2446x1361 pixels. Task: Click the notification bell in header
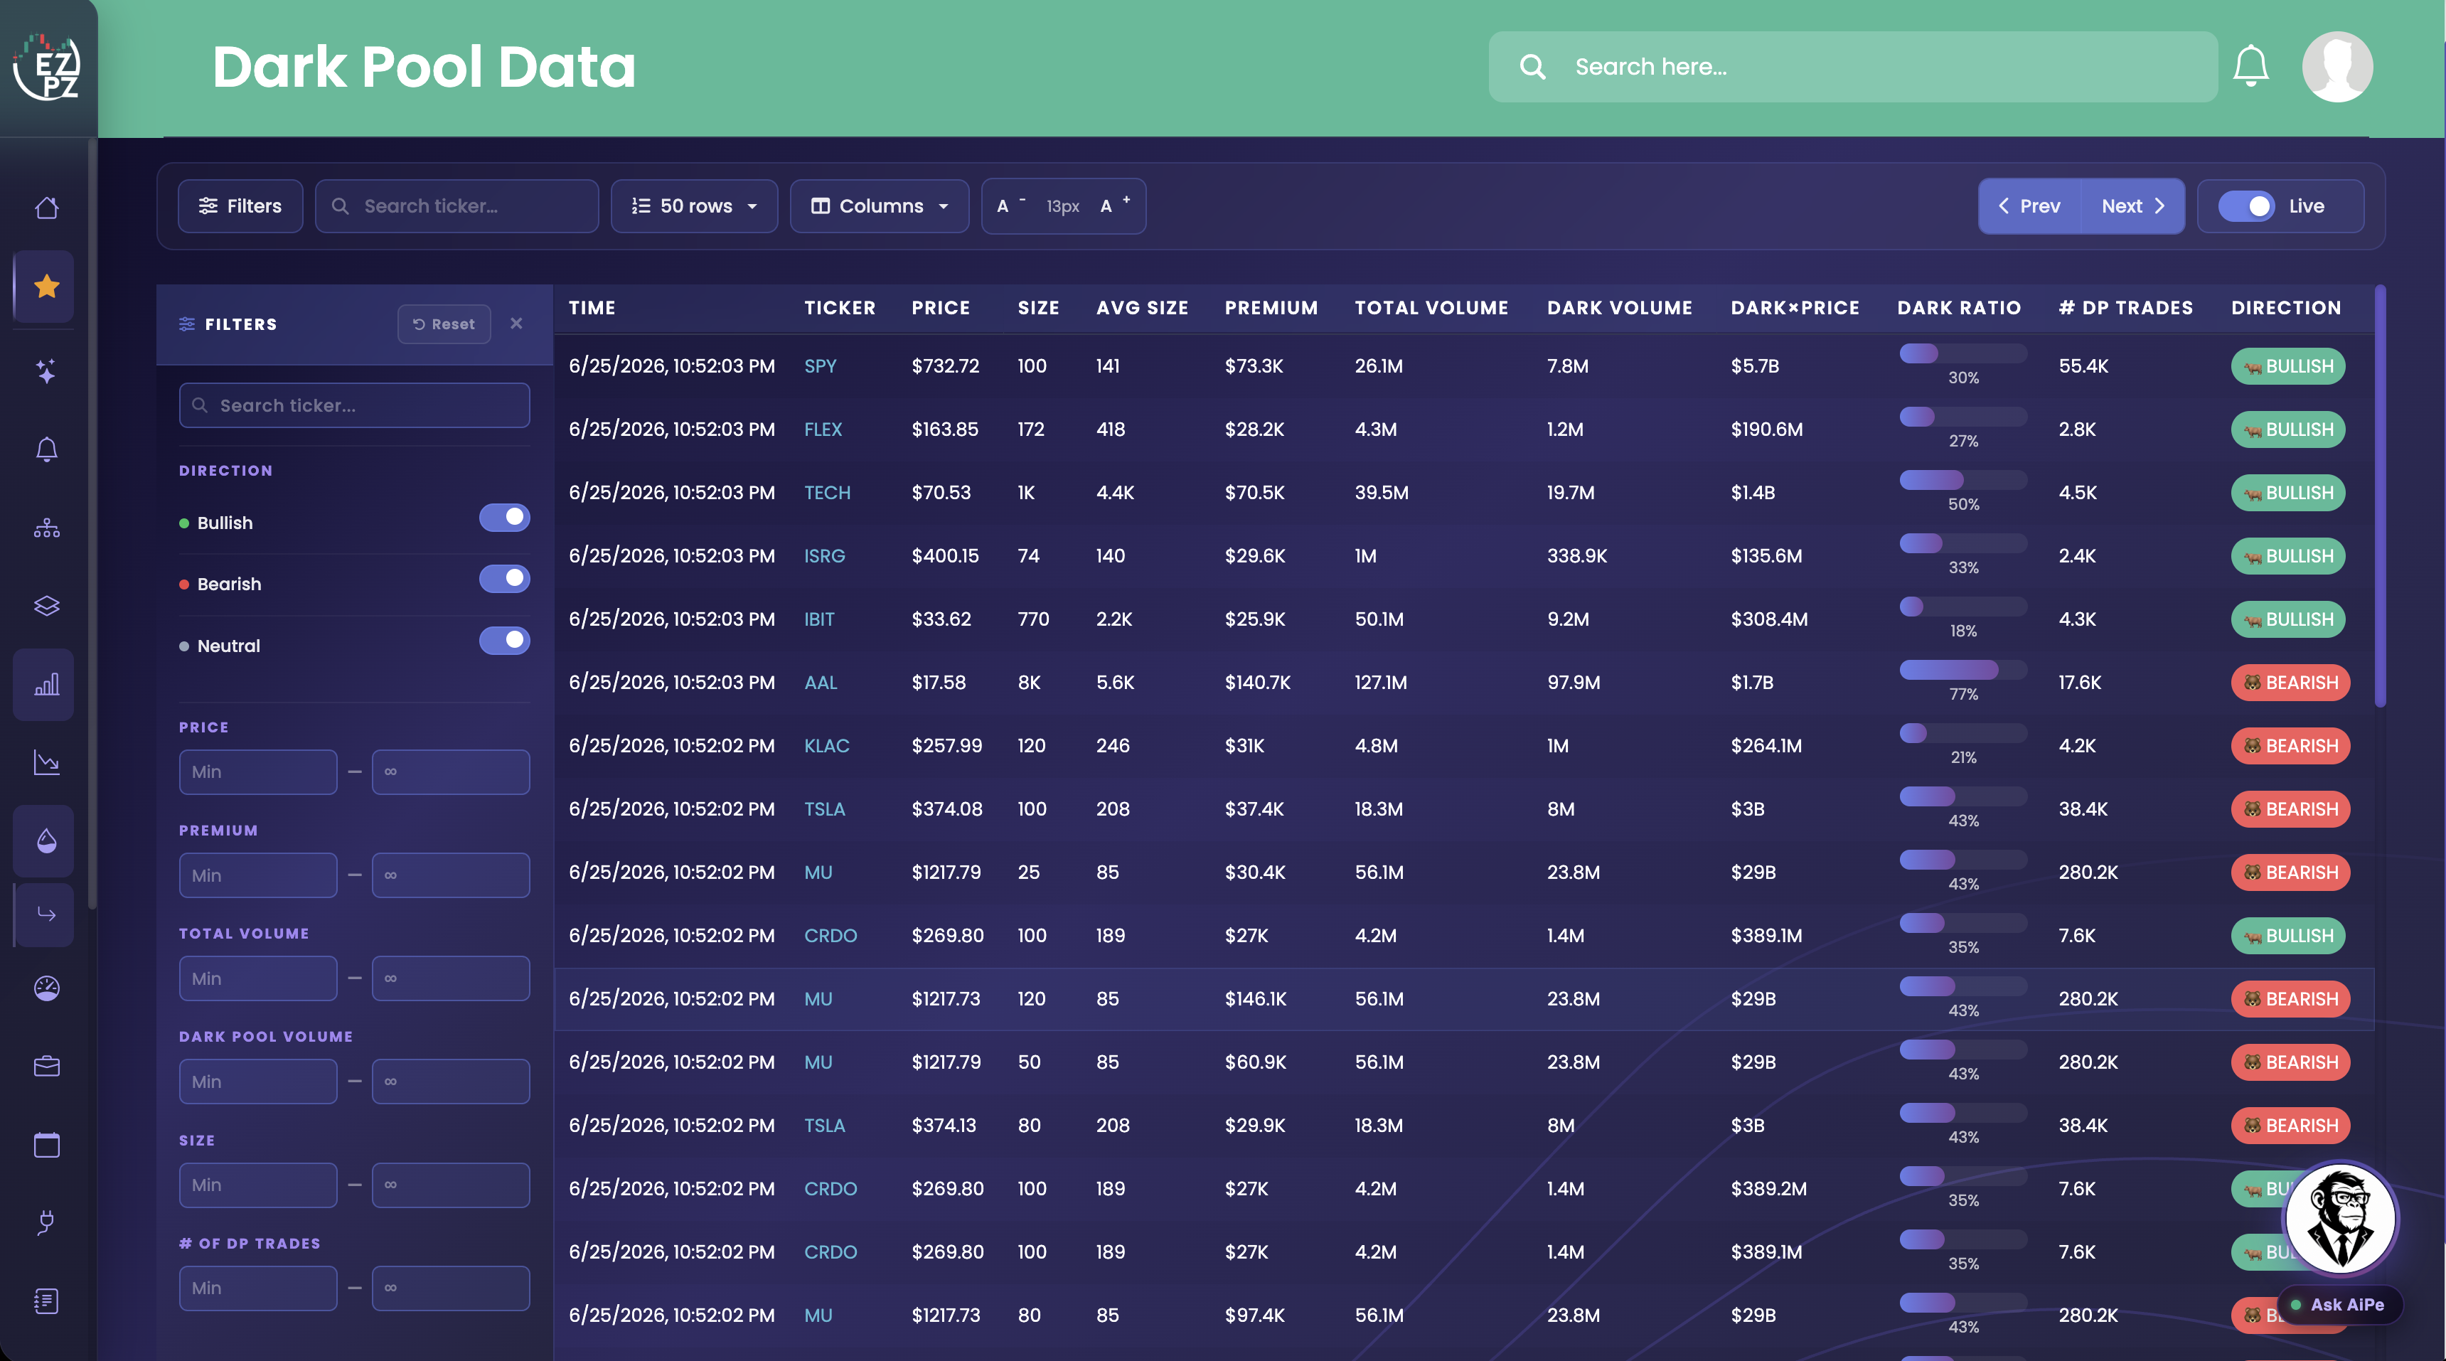[x=2250, y=66]
